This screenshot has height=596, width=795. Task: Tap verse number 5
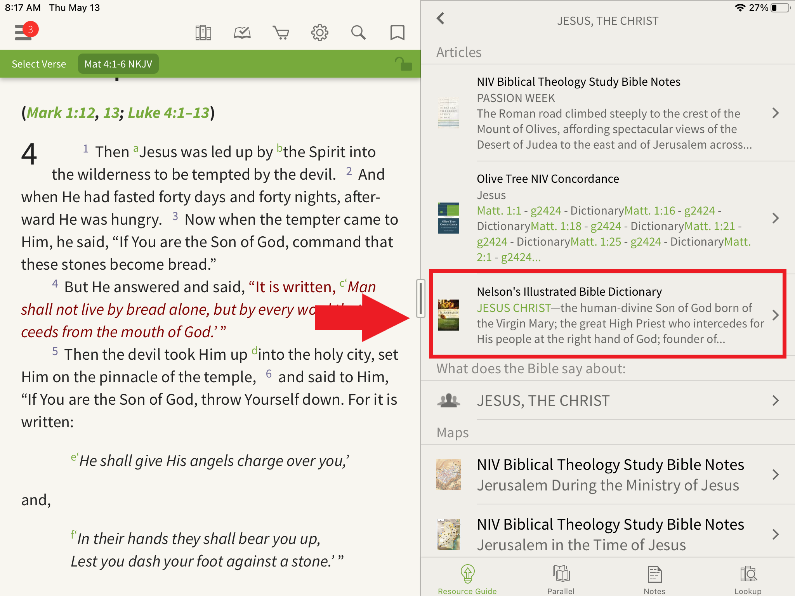(x=55, y=351)
